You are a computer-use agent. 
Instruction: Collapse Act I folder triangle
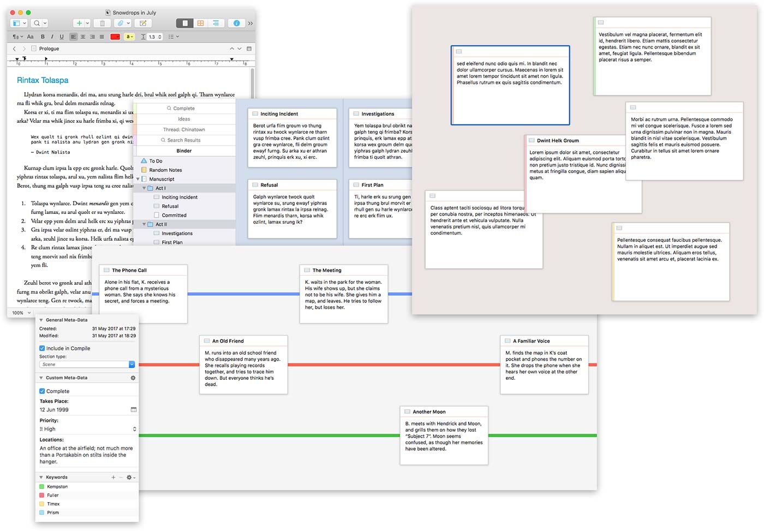145,188
